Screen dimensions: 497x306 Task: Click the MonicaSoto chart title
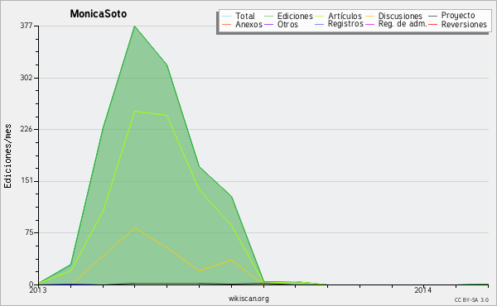click(x=99, y=13)
